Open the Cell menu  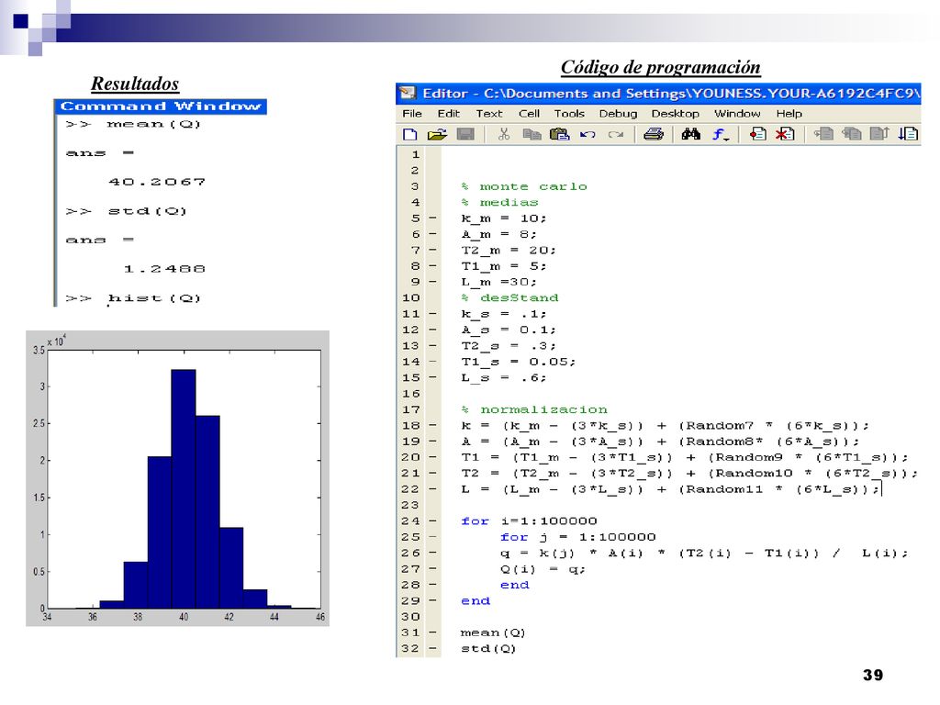529,113
